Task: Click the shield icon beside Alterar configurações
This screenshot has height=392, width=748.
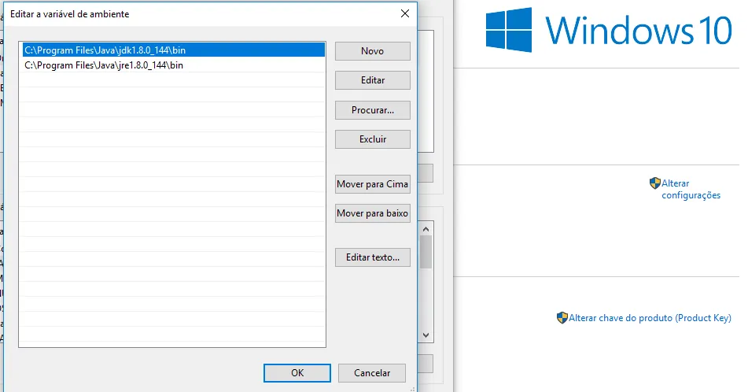Action: click(654, 183)
